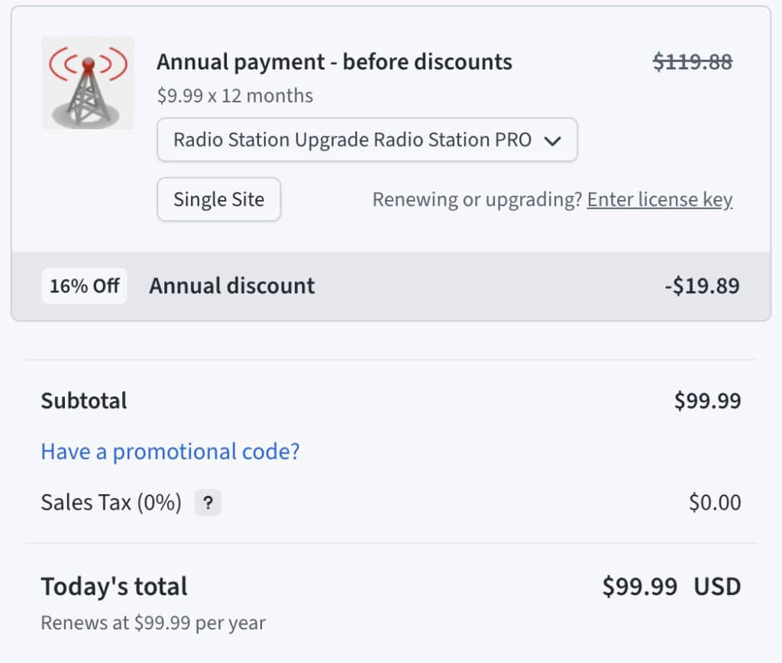Click the Subtotal label
This screenshot has height=663, width=782.
[x=84, y=401]
